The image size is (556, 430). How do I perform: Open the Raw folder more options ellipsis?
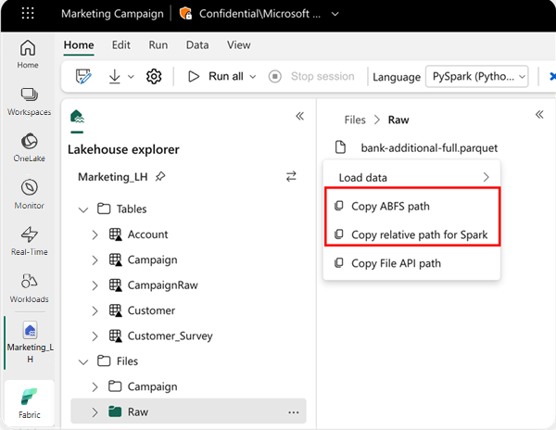pos(294,411)
